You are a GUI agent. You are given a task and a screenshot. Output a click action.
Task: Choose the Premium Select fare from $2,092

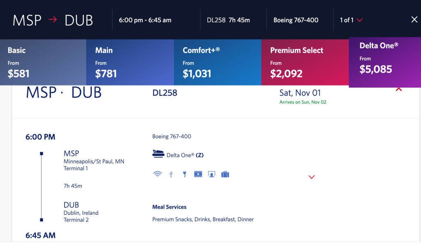305,63
